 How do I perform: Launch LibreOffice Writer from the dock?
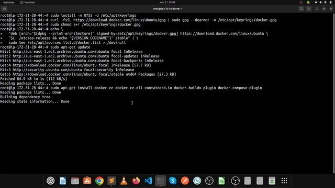63,181
